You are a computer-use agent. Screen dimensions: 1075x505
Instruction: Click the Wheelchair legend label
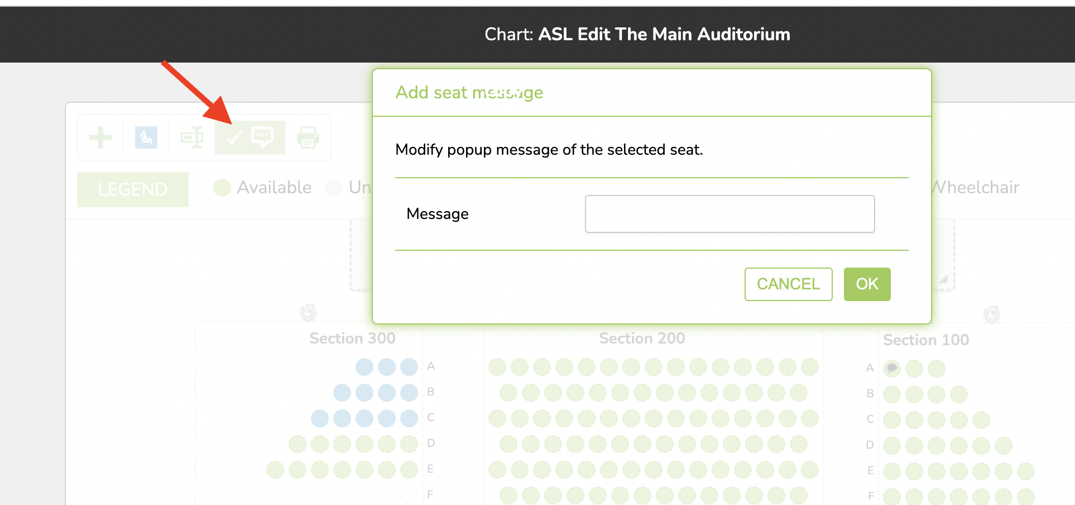point(976,188)
